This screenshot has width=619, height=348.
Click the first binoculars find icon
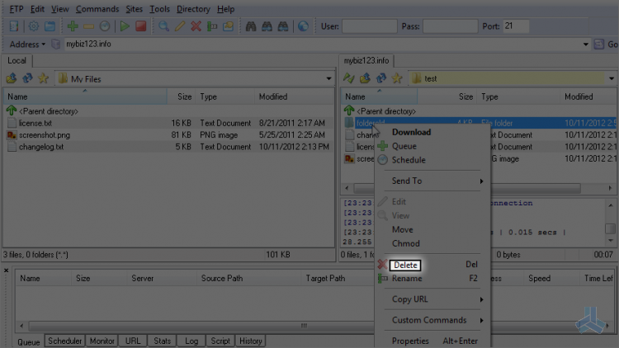[251, 26]
